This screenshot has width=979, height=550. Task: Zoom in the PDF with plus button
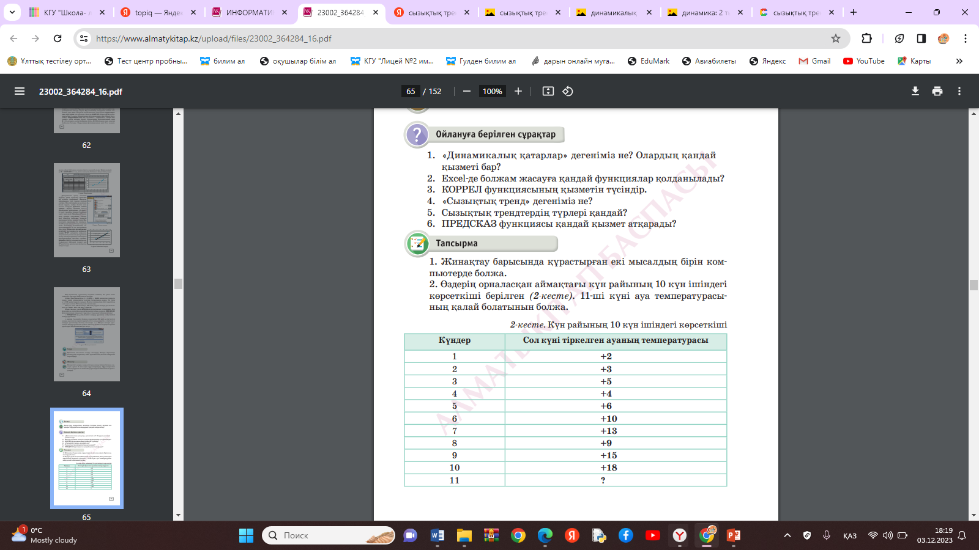coord(518,91)
